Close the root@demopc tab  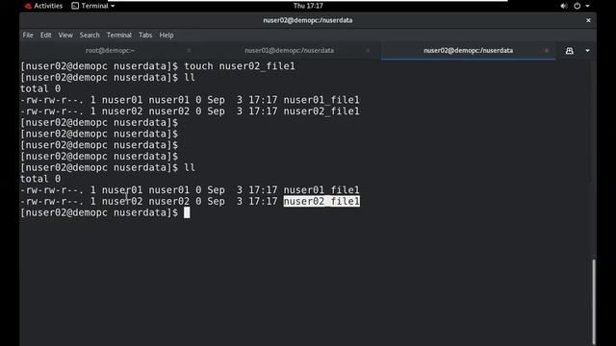pyautogui.click(x=189, y=51)
